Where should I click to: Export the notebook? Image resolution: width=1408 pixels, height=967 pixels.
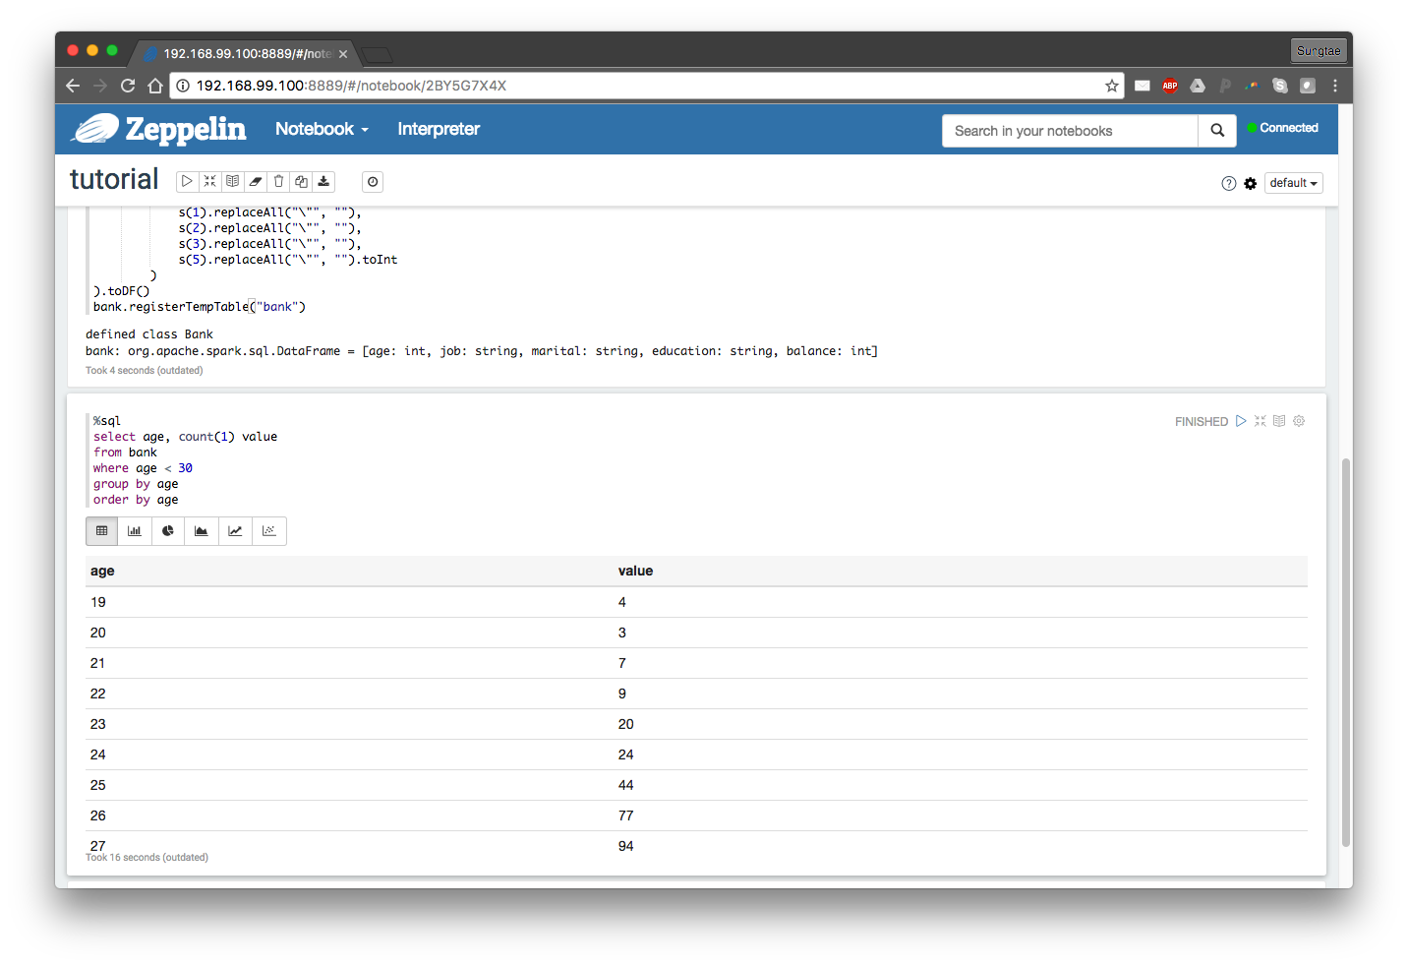(323, 181)
